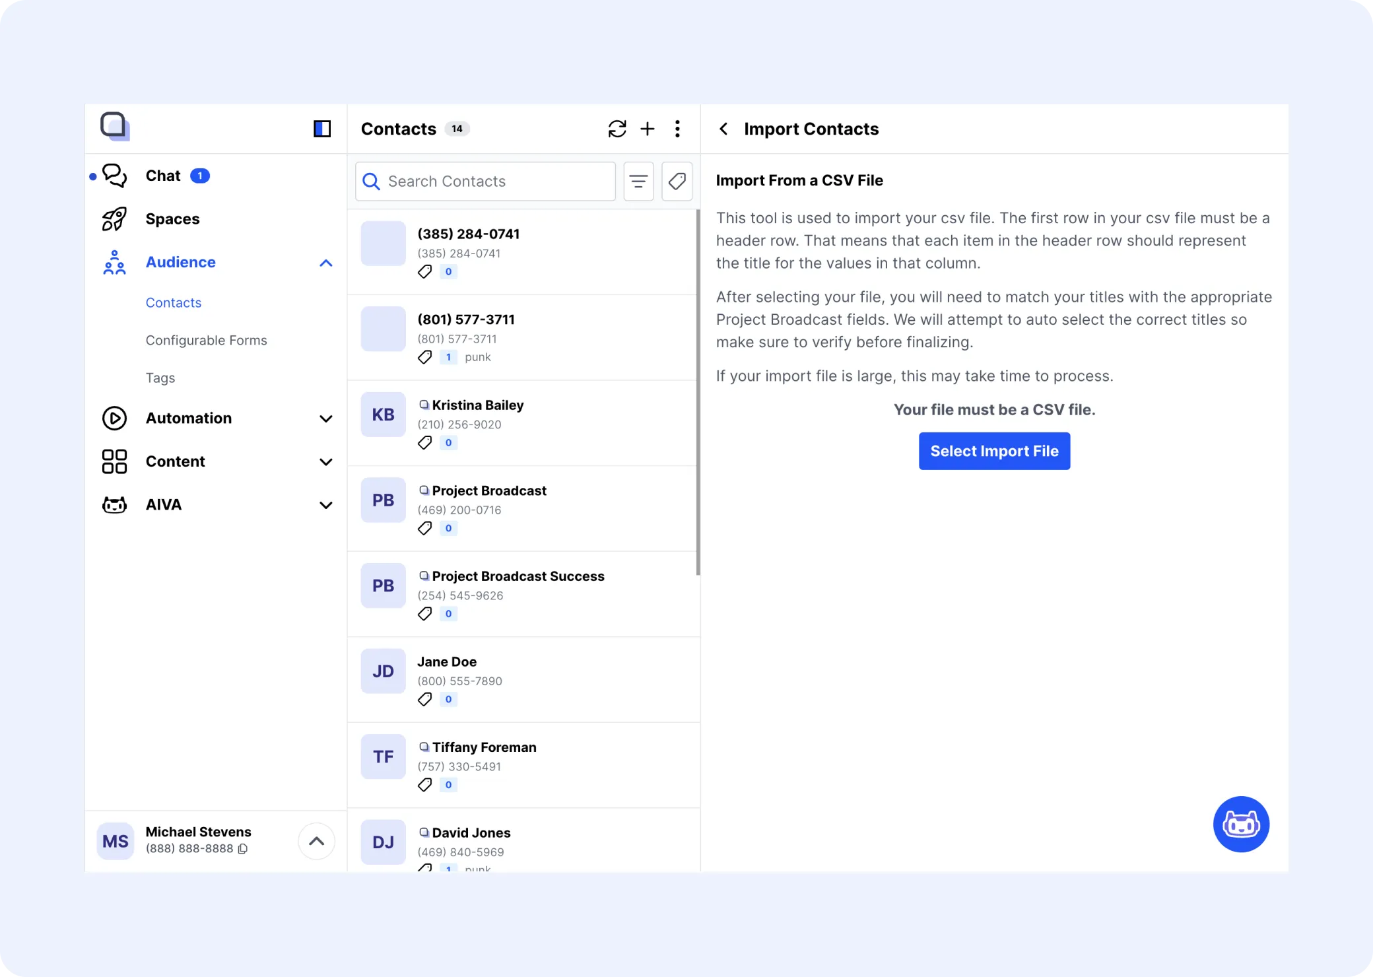Click tag icon on Project Broadcast Success
Image resolution: width=1373 pixels, height=977 pixels.
click(x=425, y=614)
